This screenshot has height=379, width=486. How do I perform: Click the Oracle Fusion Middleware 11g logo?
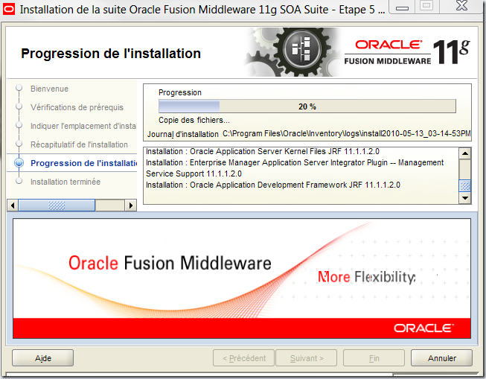(x=407, y=52)
